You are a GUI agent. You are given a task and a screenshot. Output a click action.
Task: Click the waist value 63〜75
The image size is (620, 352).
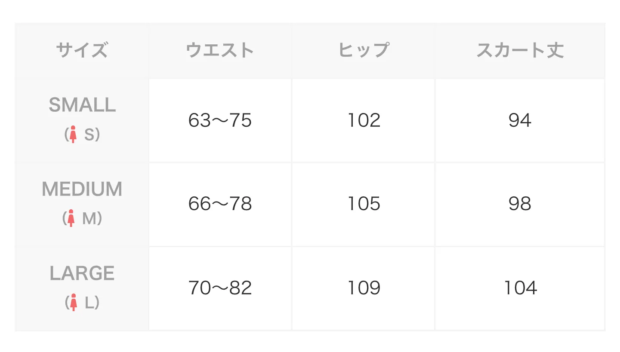(220, 120)
